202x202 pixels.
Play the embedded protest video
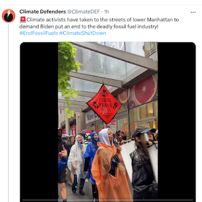[108, 122]
